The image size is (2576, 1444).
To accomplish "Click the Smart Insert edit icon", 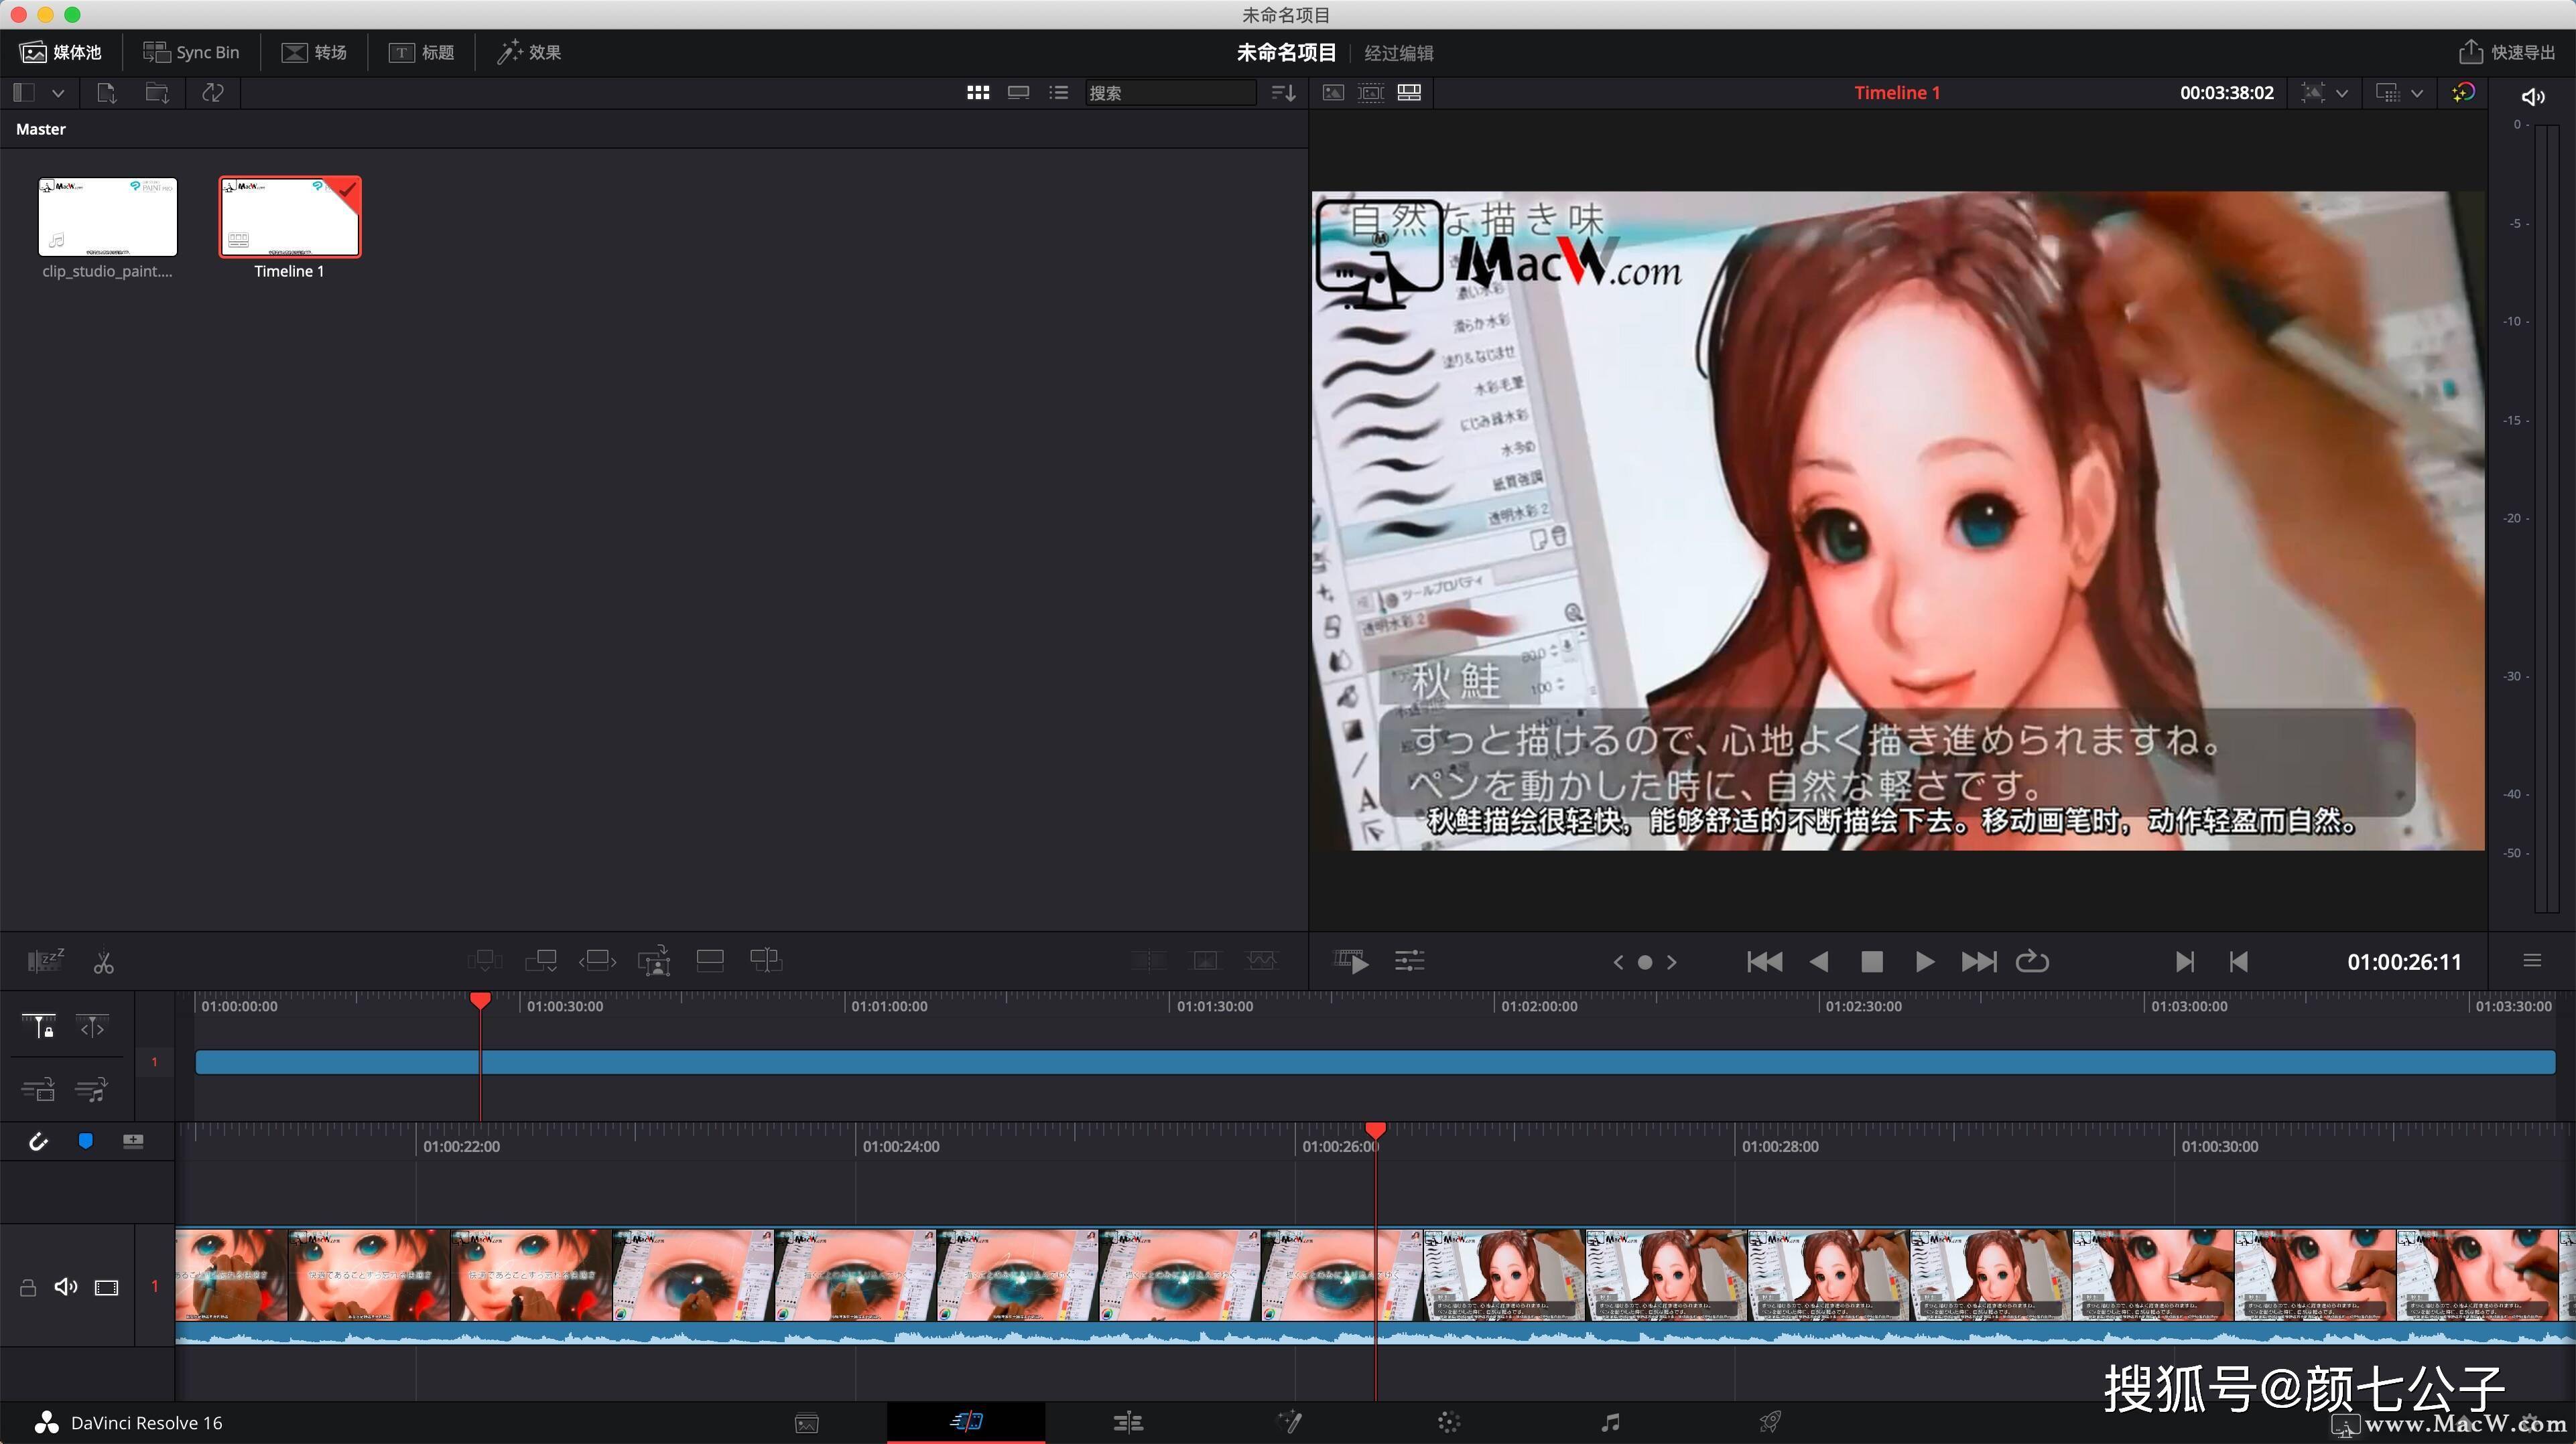I will pyautogui.click(x=485, y=961).
